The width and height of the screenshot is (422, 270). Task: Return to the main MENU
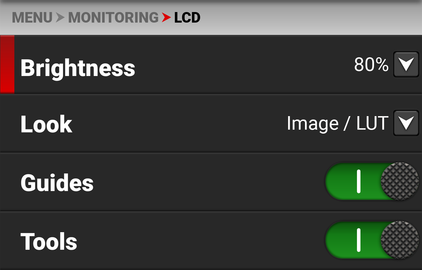coord(32,17)
